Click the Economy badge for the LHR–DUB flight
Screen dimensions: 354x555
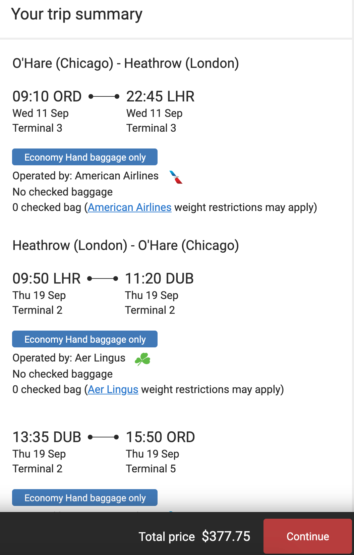pyautogui.click(x=85, y=339)
